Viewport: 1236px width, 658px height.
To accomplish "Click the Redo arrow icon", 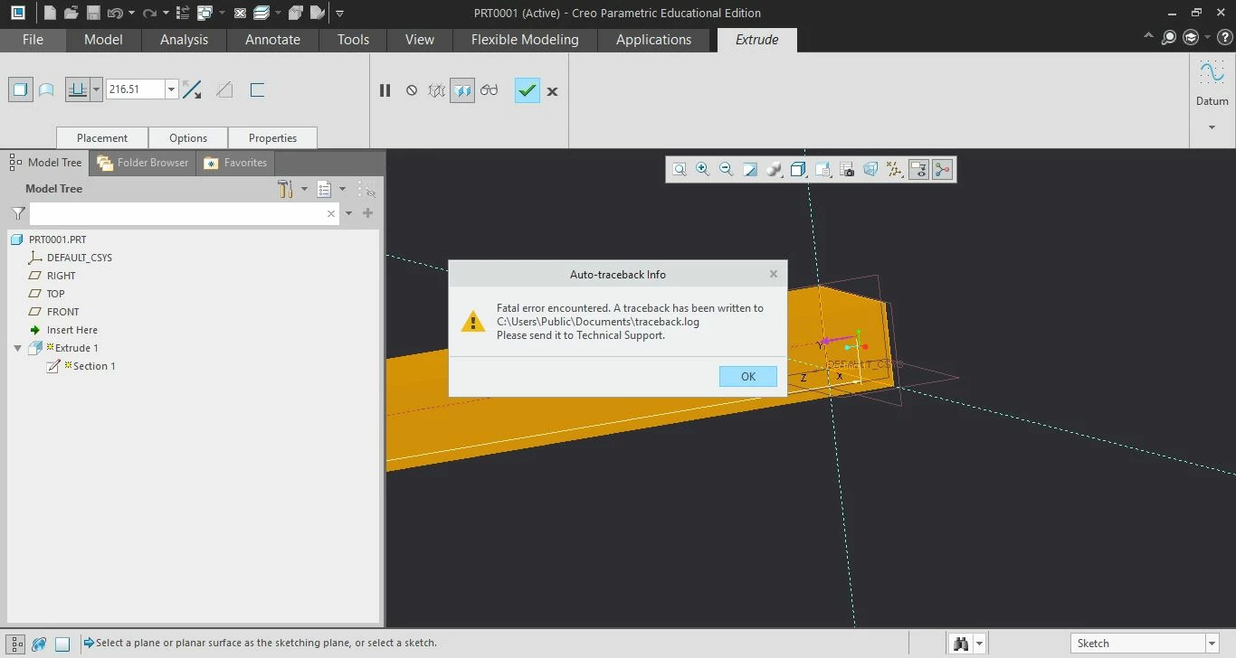I will (149, 13).
